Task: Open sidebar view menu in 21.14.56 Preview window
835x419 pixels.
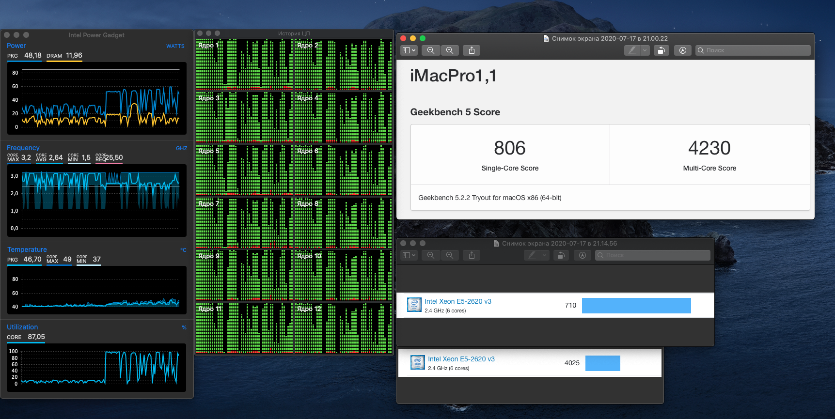Action: click(409, 255)
